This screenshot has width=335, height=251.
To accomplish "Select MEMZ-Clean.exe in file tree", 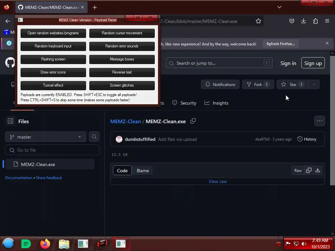I will (50, 164).
